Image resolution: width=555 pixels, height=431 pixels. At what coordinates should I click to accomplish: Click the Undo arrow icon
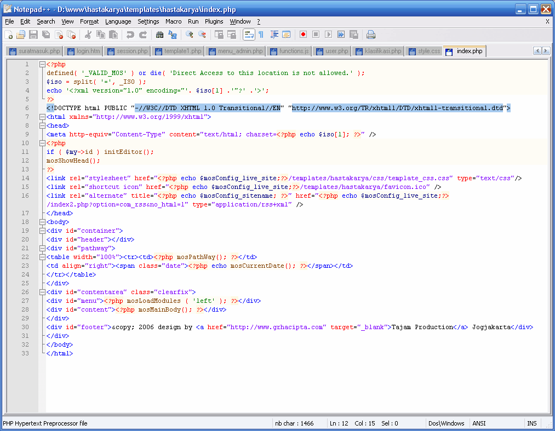pos(130,35)
